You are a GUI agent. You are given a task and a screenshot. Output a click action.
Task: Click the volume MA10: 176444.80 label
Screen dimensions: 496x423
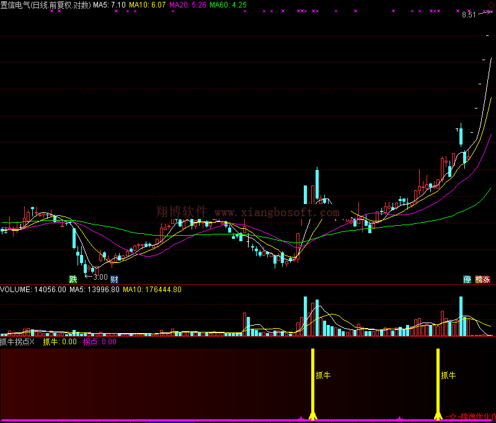[x=152, y=290]
